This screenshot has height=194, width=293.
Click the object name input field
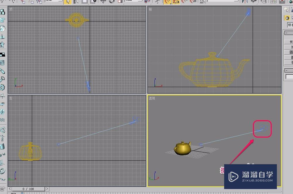pyautogui.click(x=289, y=77)
